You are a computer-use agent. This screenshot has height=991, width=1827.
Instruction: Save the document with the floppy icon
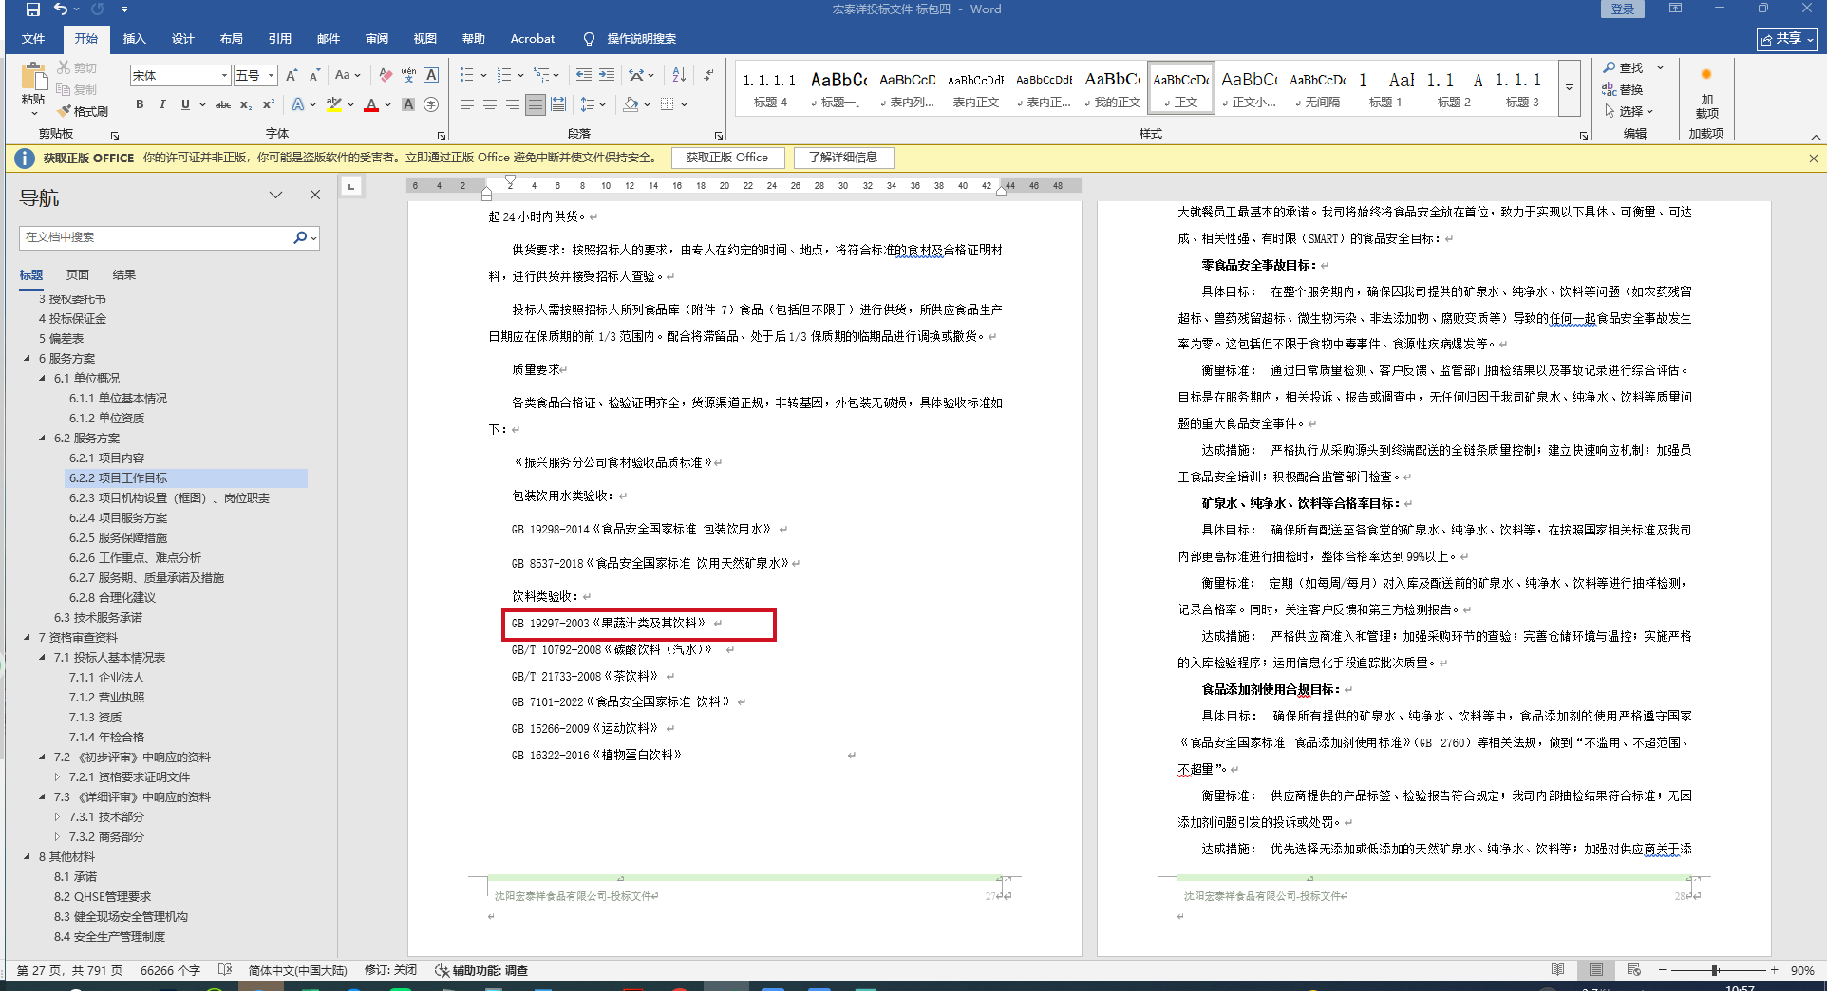coord(32,9)
